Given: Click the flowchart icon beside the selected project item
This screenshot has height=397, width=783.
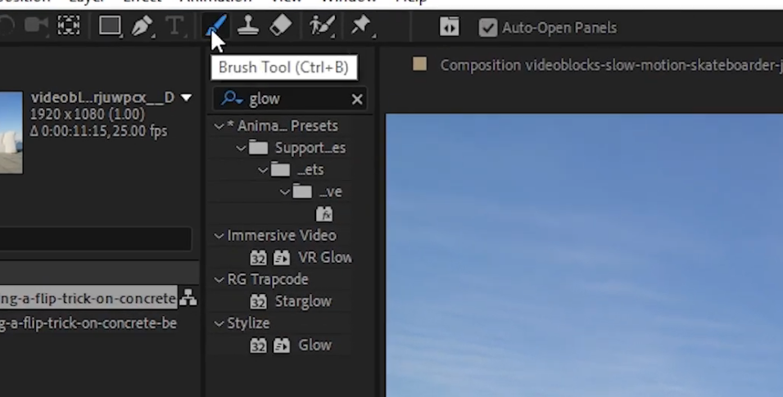Looking at the screenshot, I should (188, 298).
